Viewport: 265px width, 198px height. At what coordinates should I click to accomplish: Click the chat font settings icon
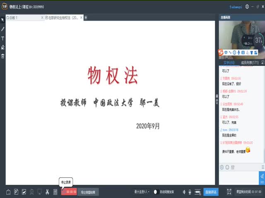(x=222, y=167)
